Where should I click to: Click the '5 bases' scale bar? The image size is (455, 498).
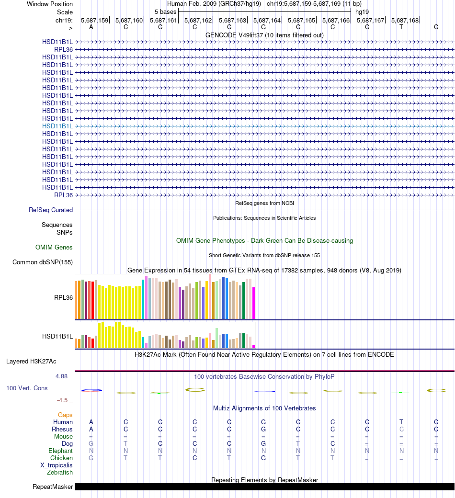coord(264,12)
